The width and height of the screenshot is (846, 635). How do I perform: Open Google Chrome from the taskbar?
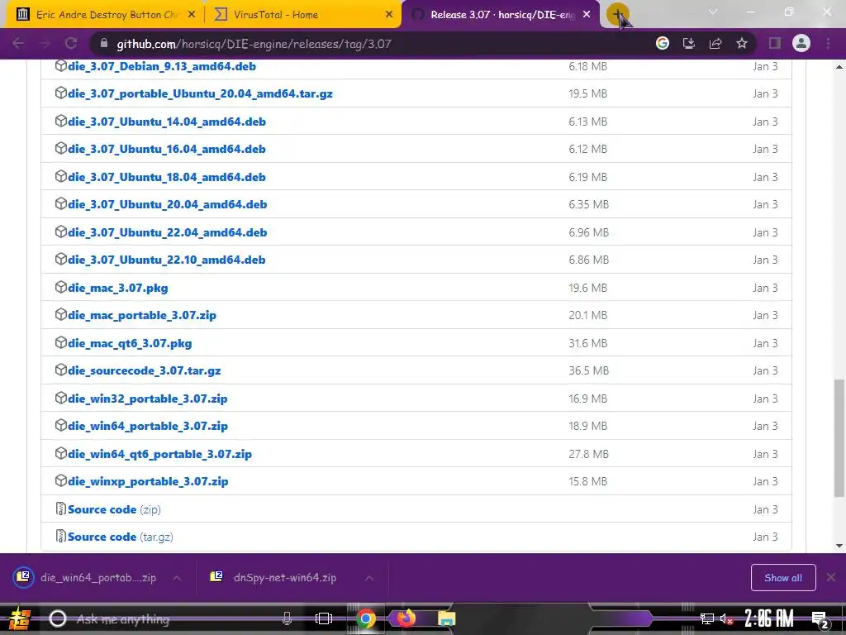366,618
